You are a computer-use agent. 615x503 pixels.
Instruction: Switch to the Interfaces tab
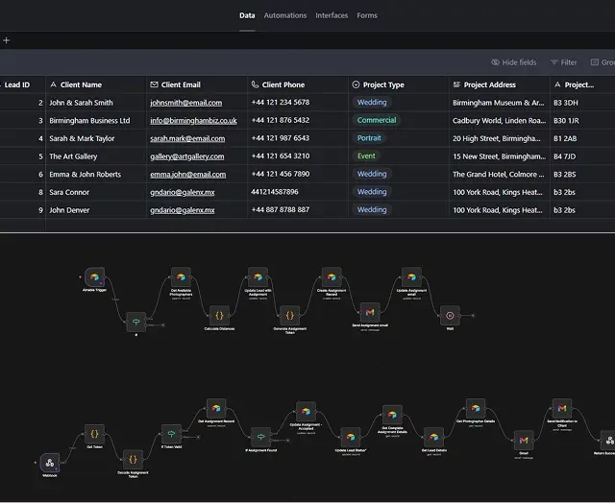pyautogui.click(x=332, y=15)
